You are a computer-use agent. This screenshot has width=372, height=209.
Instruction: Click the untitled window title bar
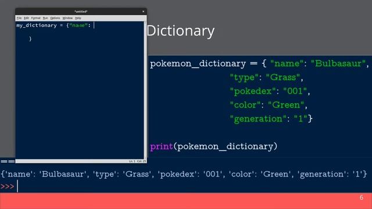click(81, 12)
